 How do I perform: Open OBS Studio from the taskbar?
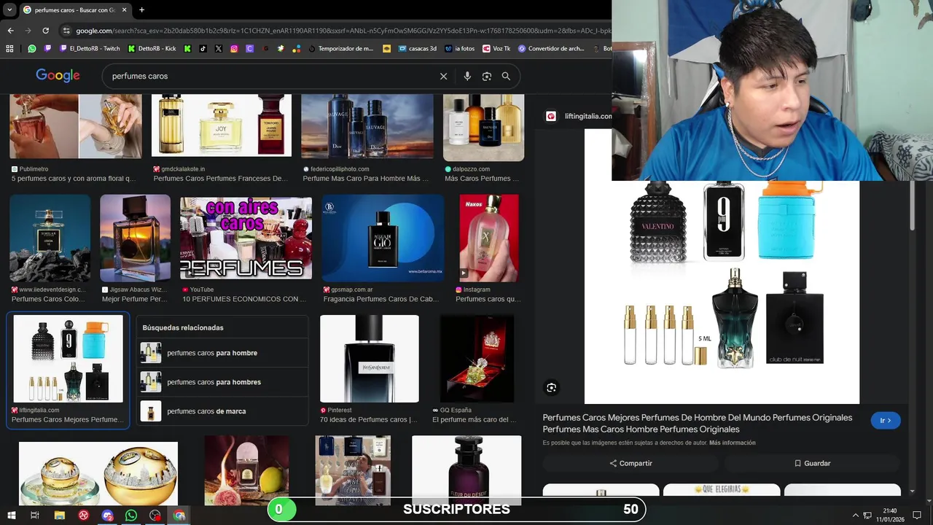click(155, 516)
